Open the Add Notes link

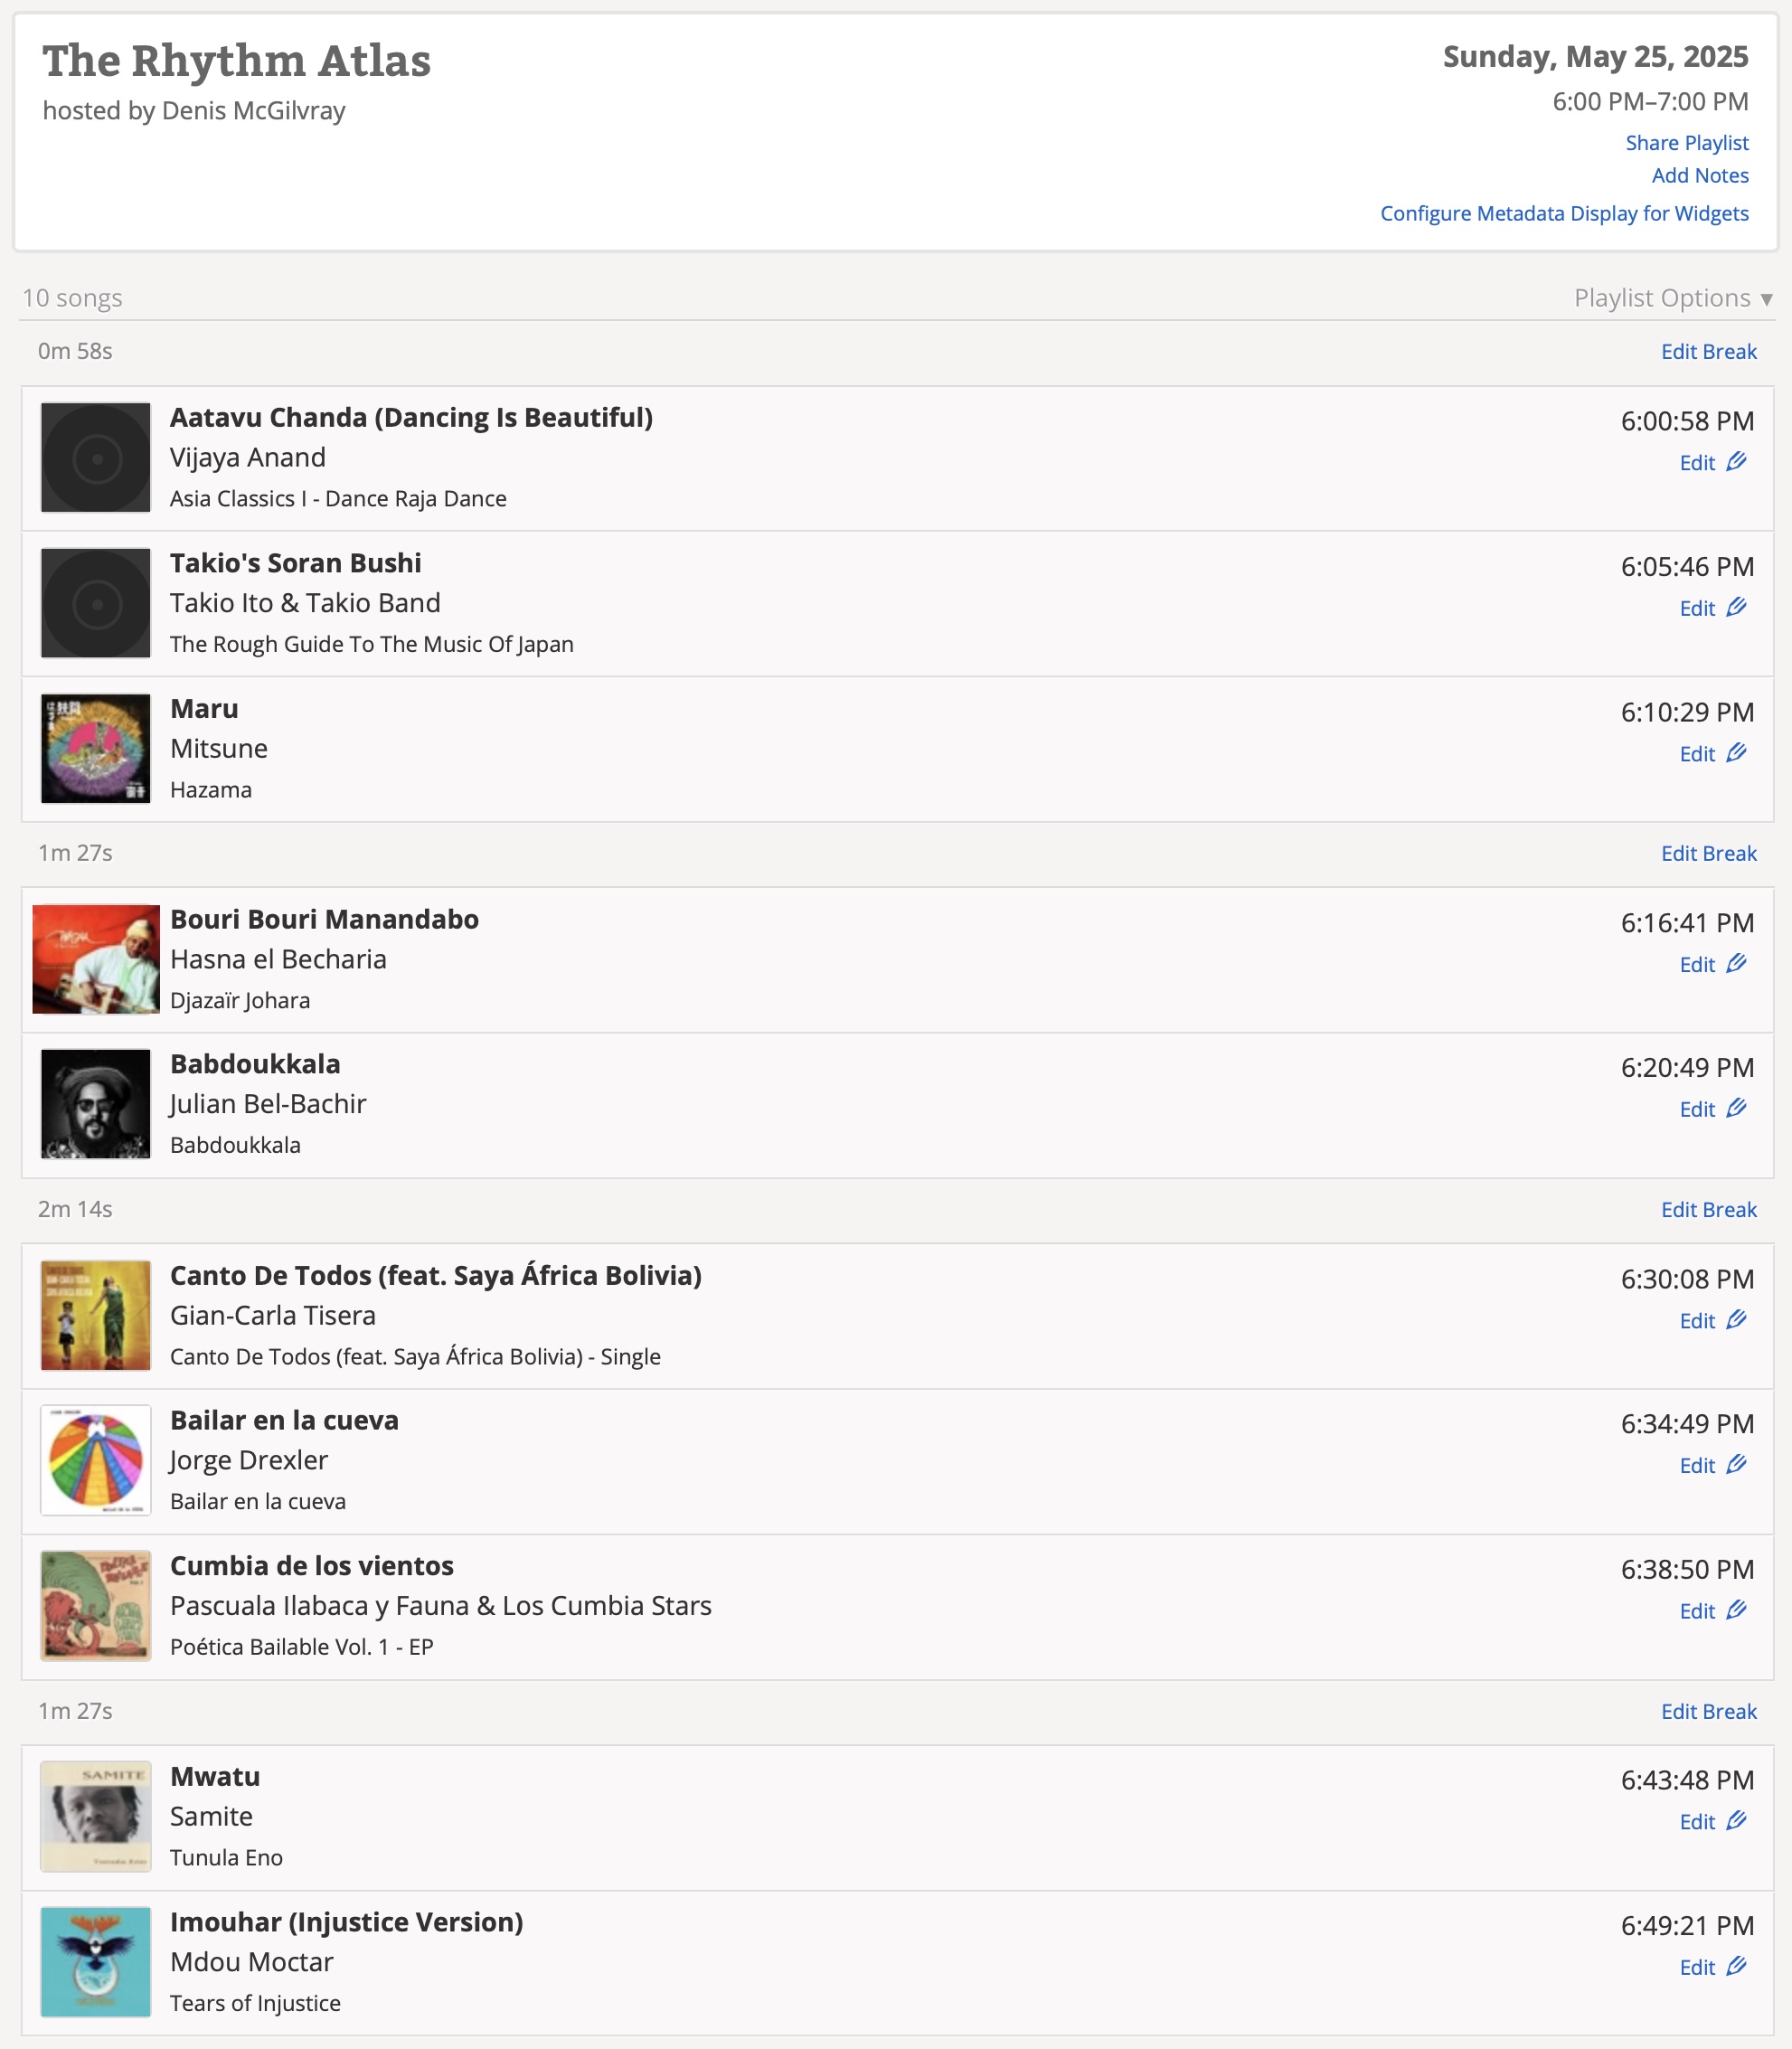coord(1699,176)
